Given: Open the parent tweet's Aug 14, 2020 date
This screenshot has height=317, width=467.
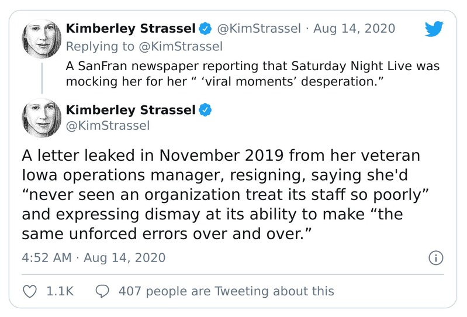Looking at the screenshot, I should (x=354, y=28).
